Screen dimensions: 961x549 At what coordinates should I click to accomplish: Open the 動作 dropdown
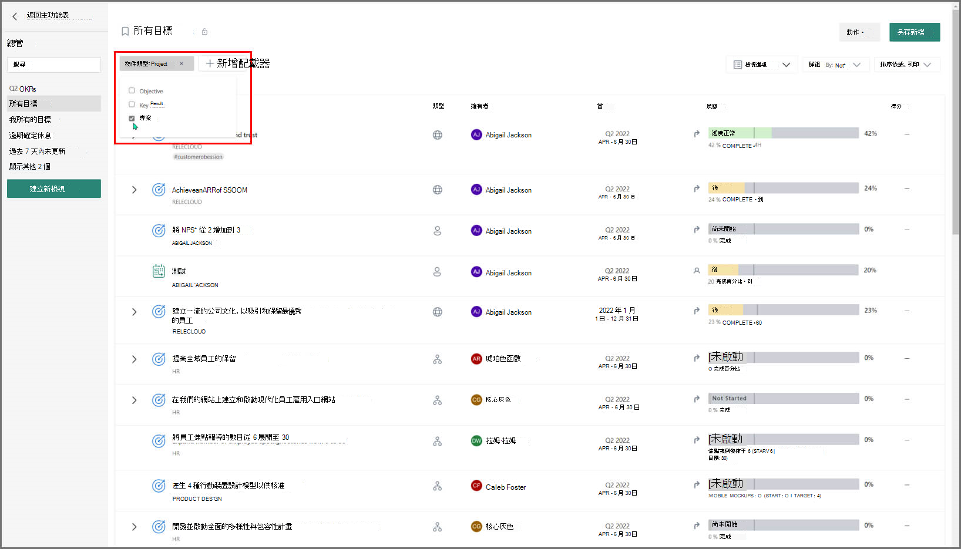(859, 32)
